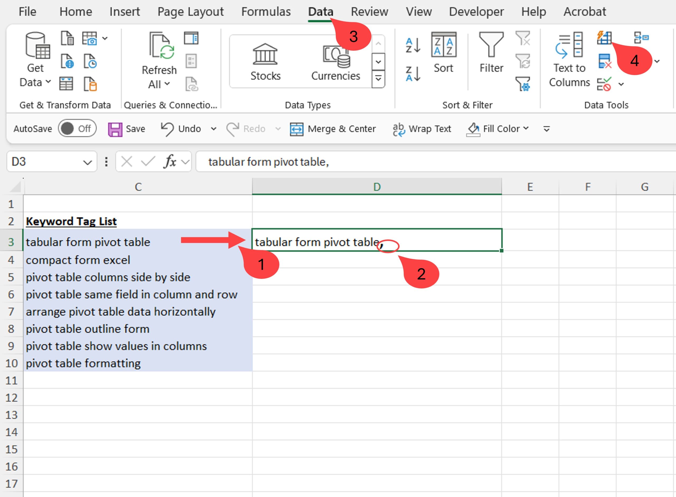
Task: Click the Save button
Action: tap(127, 128)
